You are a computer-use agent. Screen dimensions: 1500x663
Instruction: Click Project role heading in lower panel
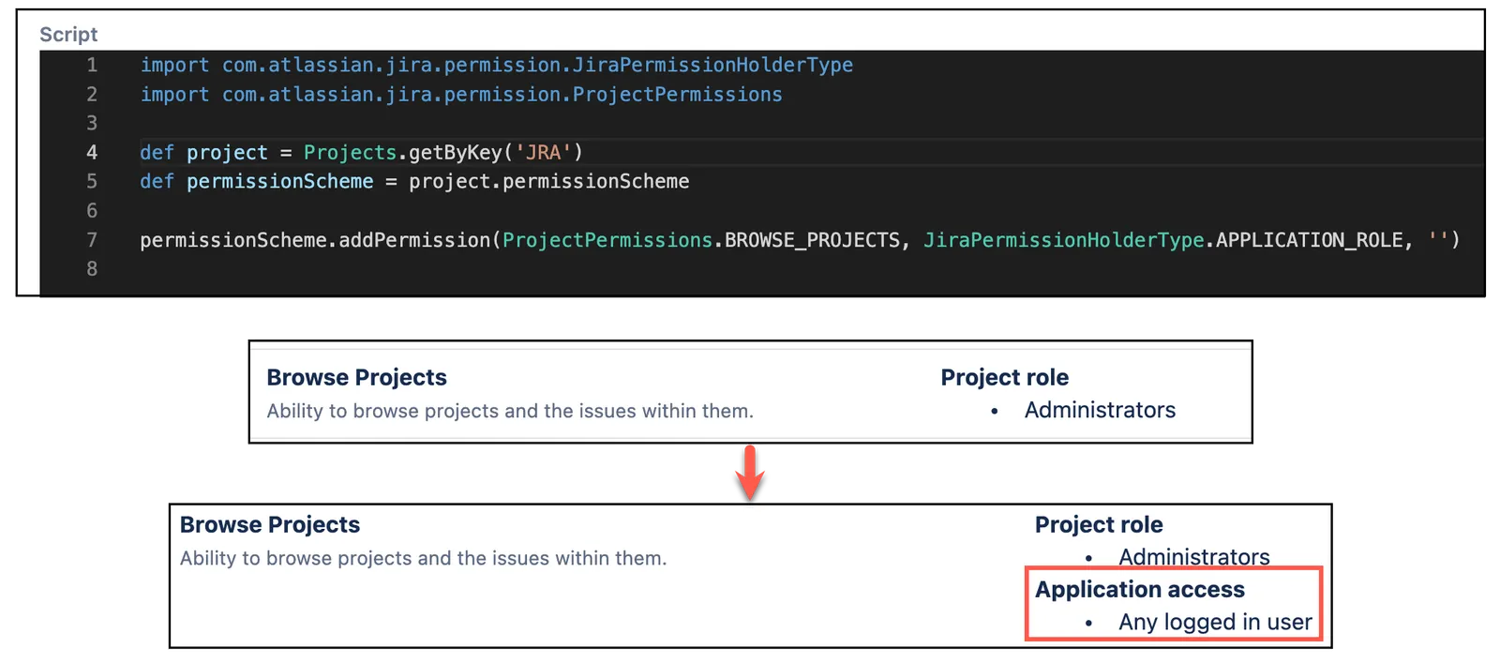coord(1099,525)
